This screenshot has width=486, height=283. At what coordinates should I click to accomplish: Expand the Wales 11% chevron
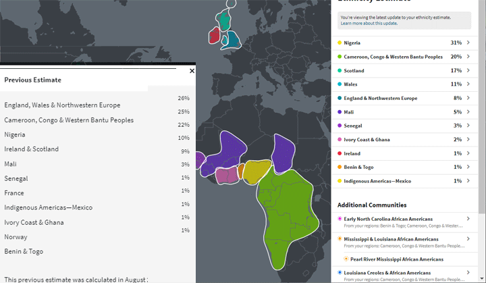(468, 84)
